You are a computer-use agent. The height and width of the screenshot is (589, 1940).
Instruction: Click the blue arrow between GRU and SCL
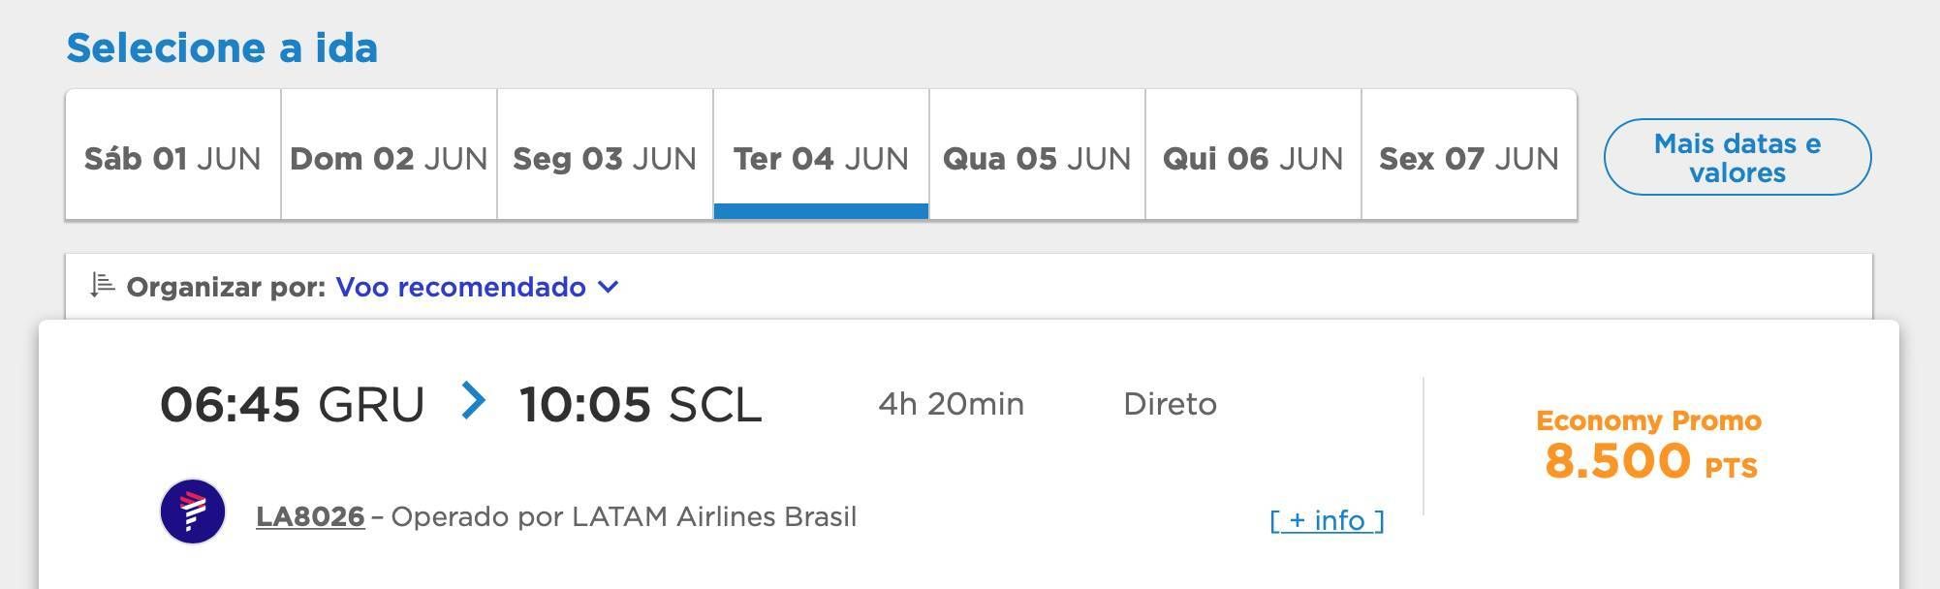(x=473, y=401)
